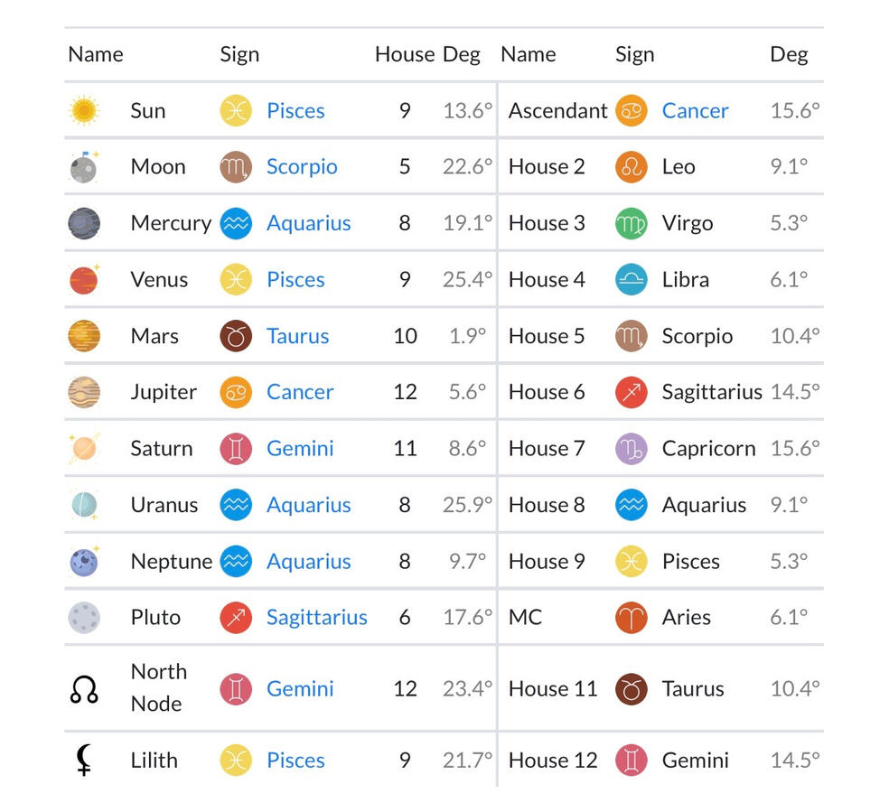Click the Moon planet icon

point(84,166)
